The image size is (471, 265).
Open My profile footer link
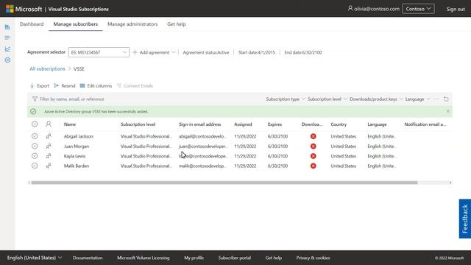(x=194, y=258)
